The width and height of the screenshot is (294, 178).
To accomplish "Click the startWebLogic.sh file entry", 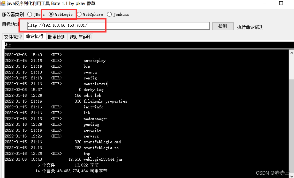I will tap(101, 148).
